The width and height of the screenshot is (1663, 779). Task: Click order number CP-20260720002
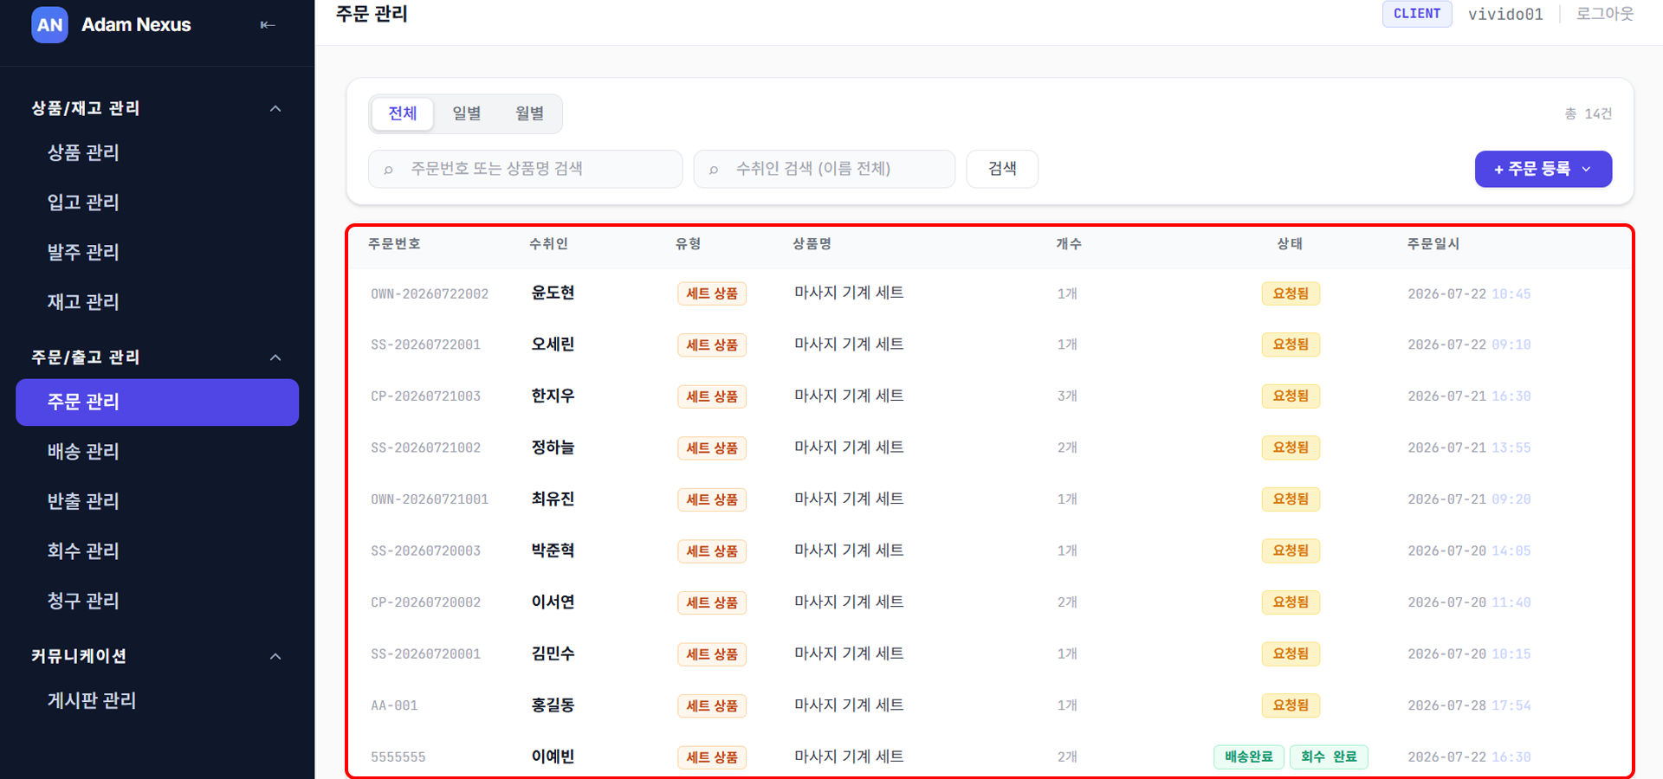(425, 602)
